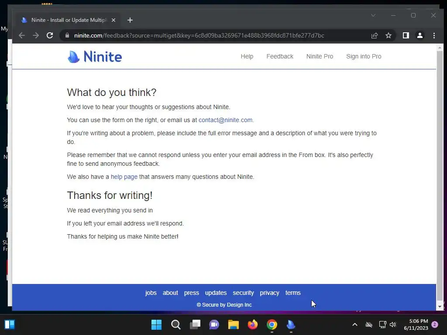Image resolution: width=447 pixels, height=335 pixels.
Task: Open the Help nav item
Action: pyautogui.click(x=247, y=56)
